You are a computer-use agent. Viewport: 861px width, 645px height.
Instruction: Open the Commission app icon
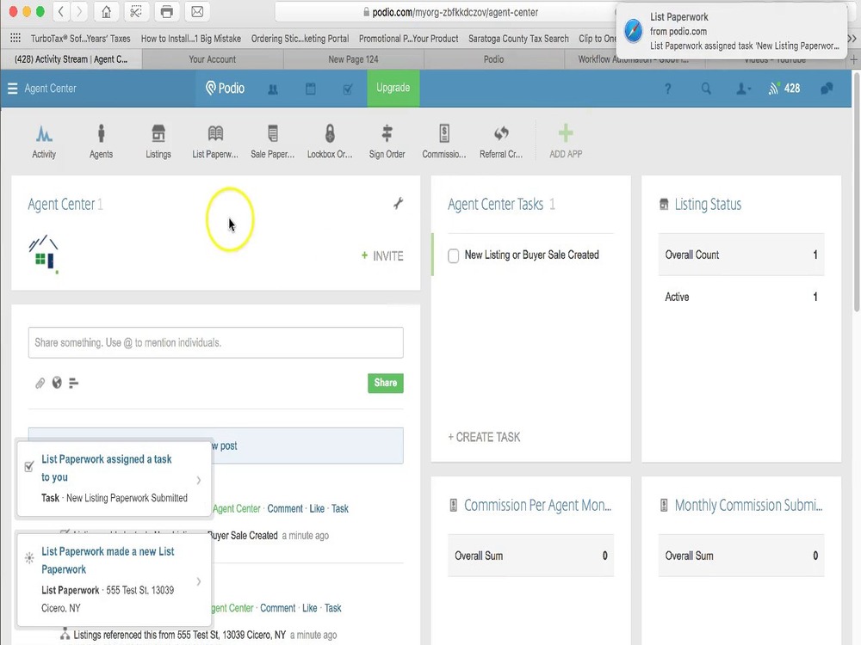pos(444,142)
